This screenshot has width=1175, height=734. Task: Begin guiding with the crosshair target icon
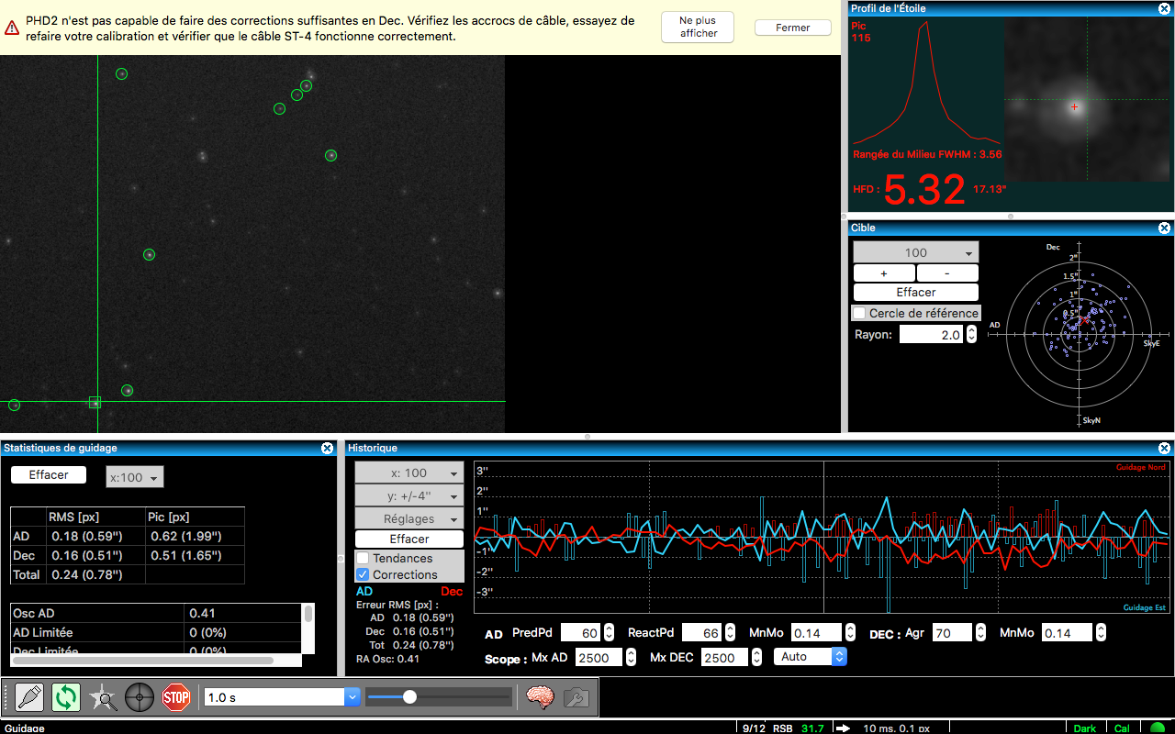coord(140,697)
